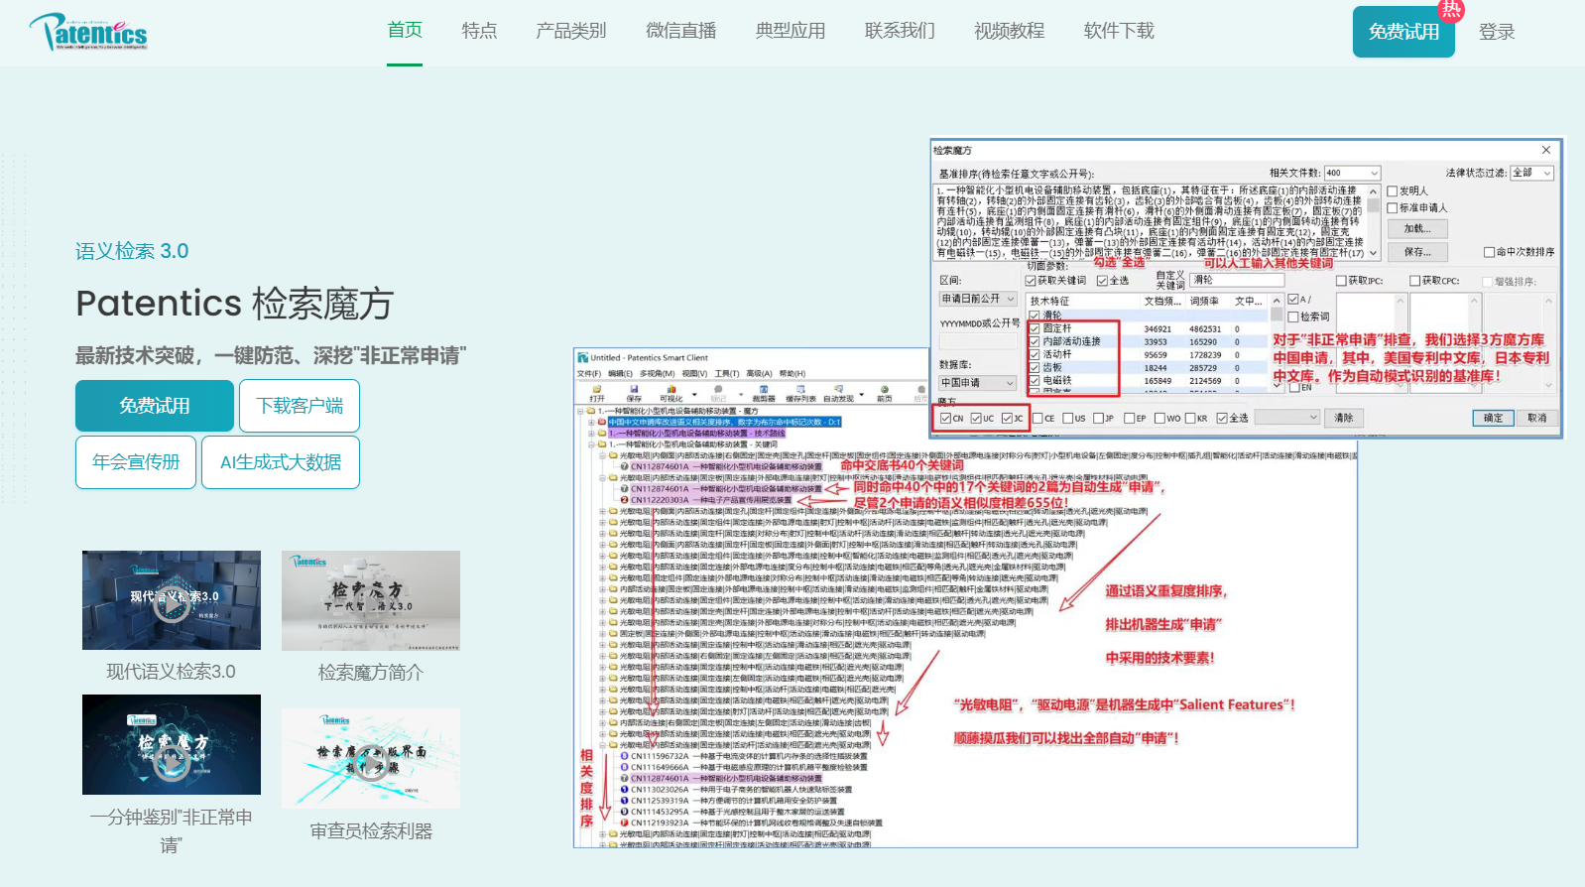Click the red folder icon of 中国中文申请库 row
The width and height of the screenshot is (1585, 887).
coord(602,422)
